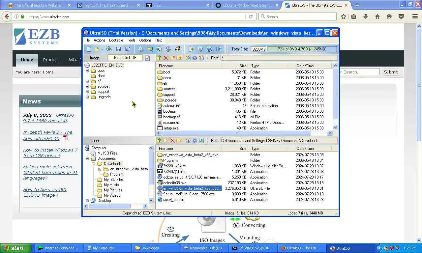Open the Actions menu
The height and width of the screenshot is (253, 422).
(x=100, y=40)
